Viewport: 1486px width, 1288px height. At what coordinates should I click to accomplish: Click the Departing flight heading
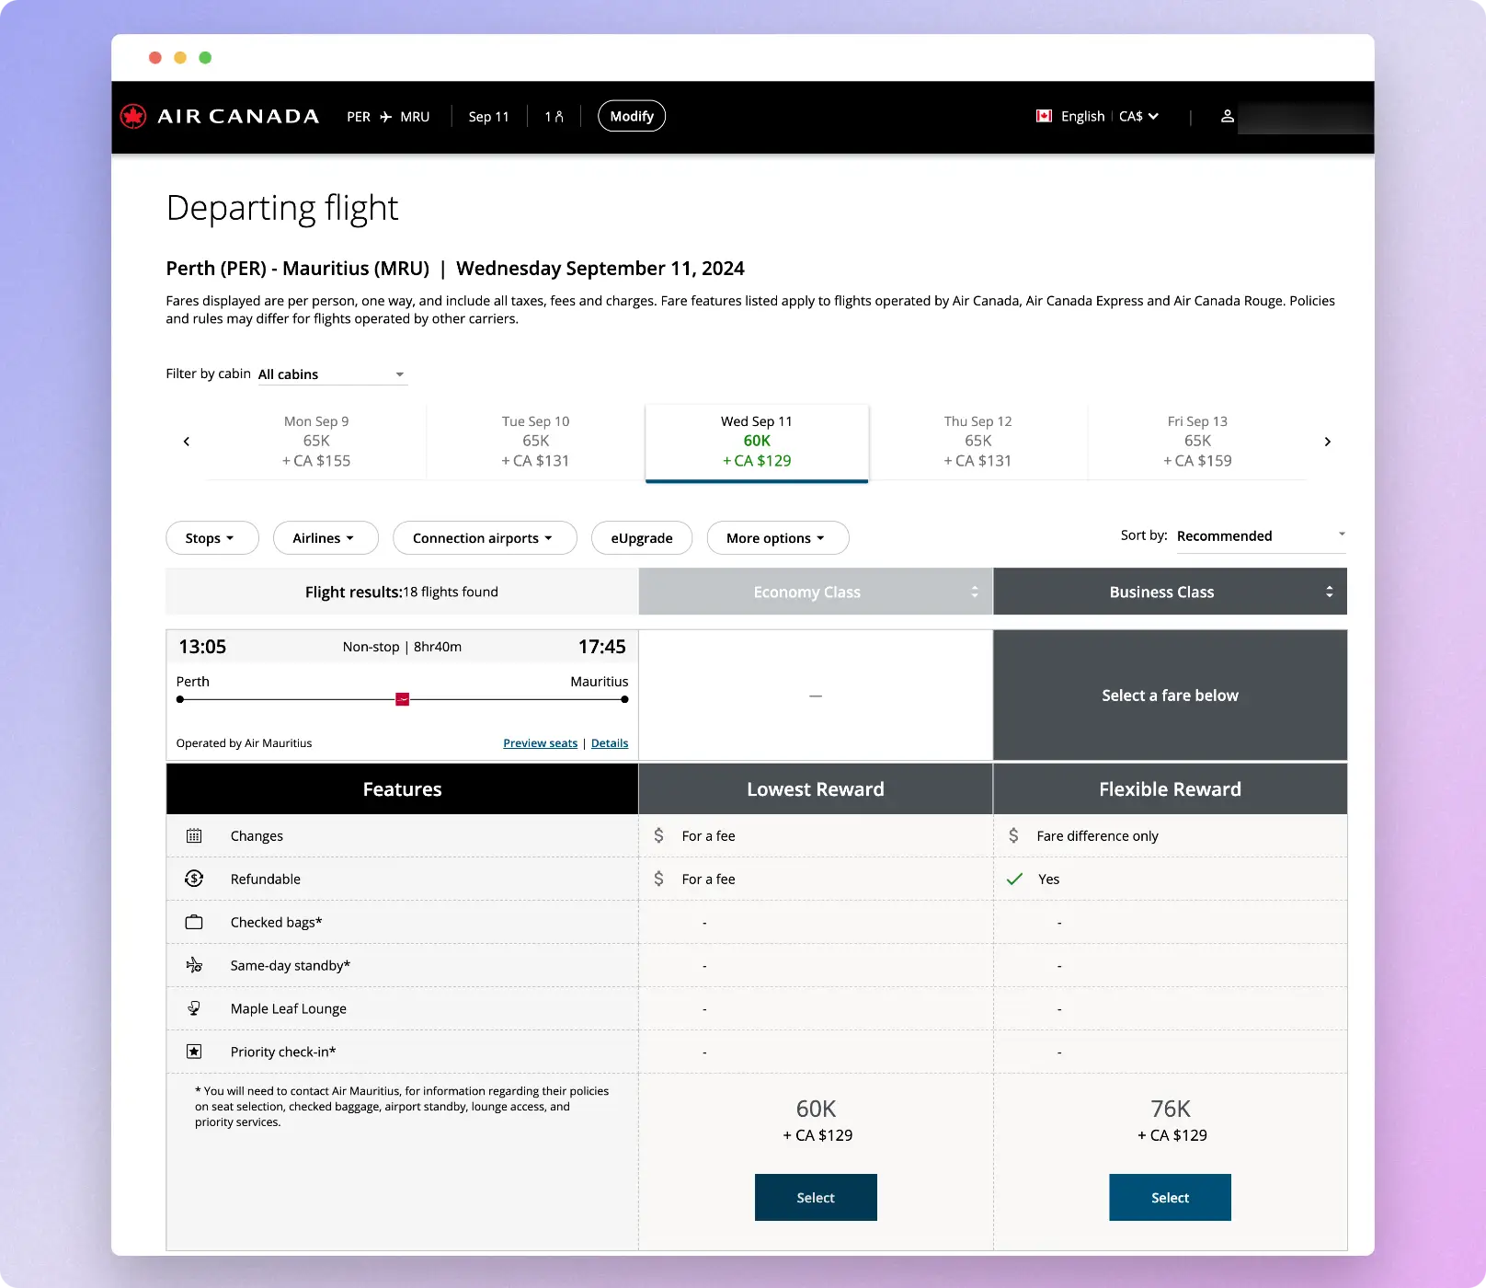point(282,209)
